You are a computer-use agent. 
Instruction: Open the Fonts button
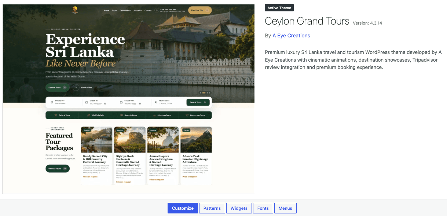point(263,208)
